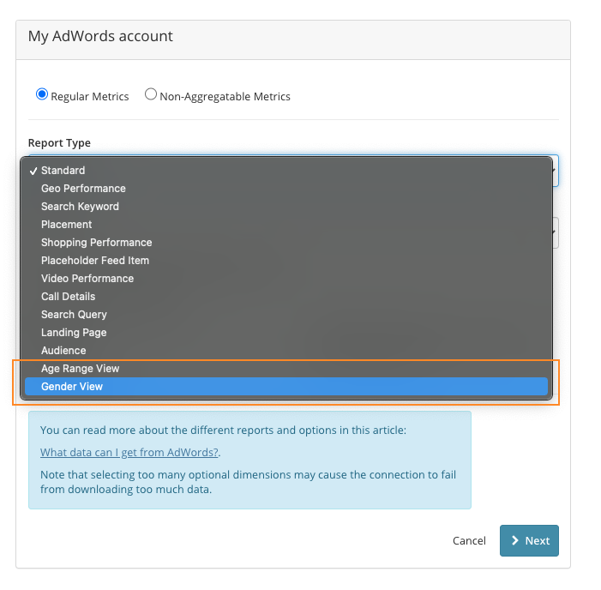Select Placement in the dropdown list

pos(286,225)
